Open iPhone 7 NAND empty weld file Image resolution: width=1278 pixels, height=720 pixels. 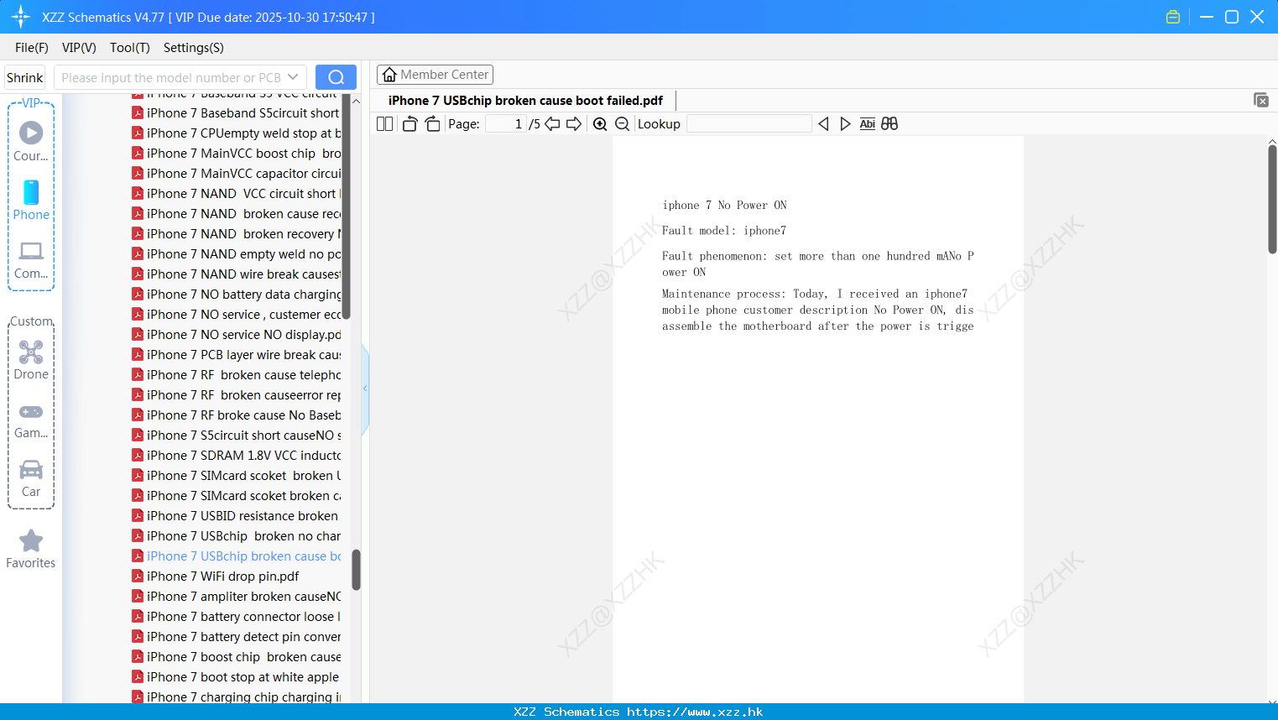(236, 254)
